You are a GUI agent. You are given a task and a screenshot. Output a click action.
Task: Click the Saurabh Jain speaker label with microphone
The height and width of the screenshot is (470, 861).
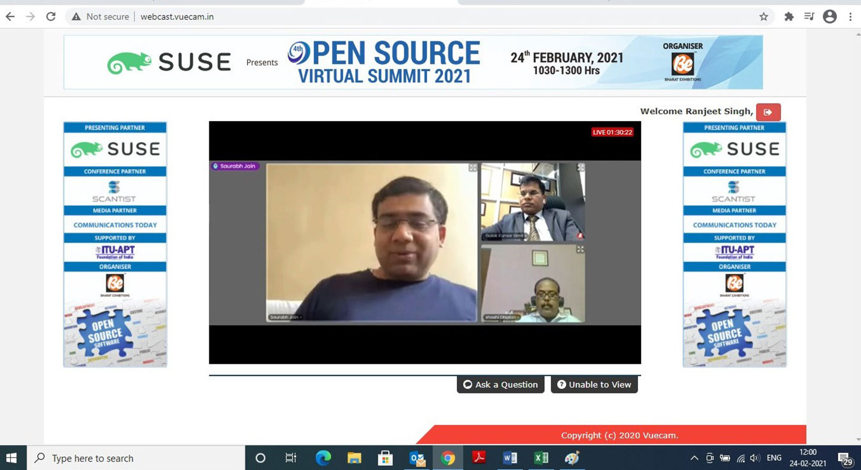click(x=235, y=166)
